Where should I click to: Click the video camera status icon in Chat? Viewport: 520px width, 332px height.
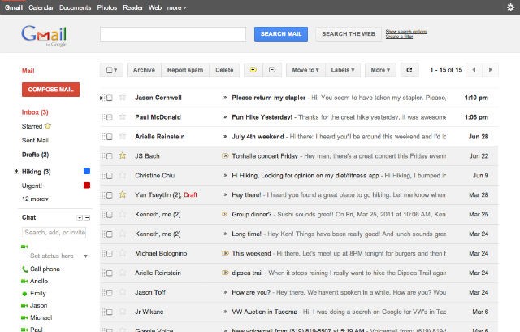coord(24,247)
